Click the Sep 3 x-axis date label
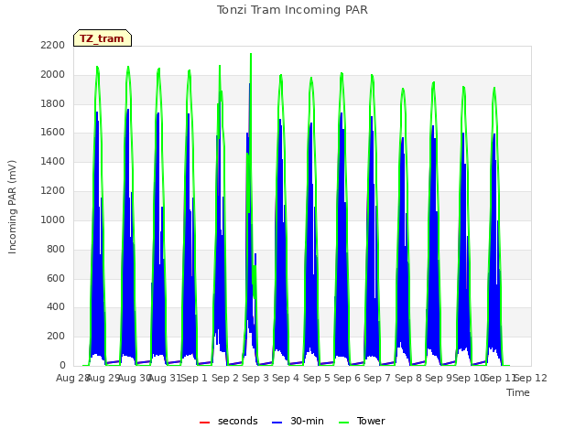Image resolution: width=586 pixels, height=439 pixels. 255,378
